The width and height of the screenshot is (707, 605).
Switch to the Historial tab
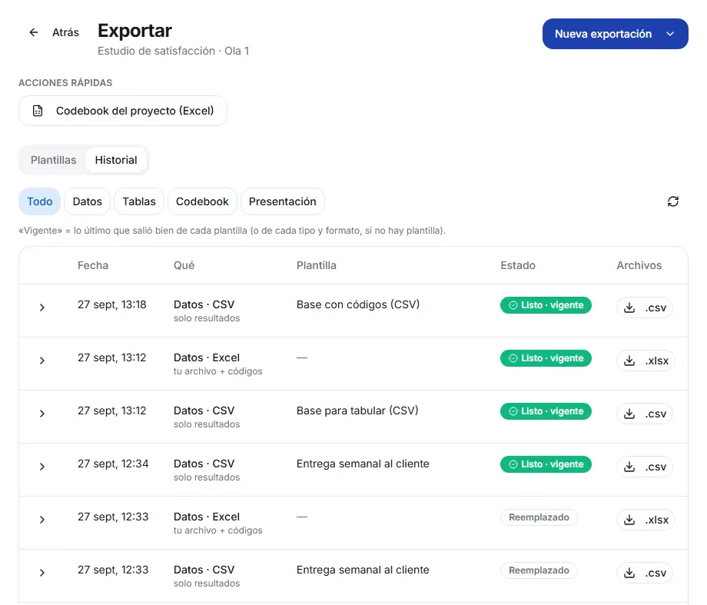[116, 160]
